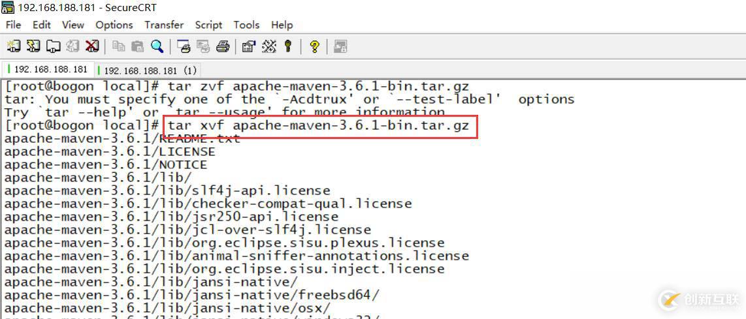Image resolution: width=746 pixels, height=319 pixels.
Task: Click the org.eclipse.sisu.inject.license line
Action: coord(225,269)
